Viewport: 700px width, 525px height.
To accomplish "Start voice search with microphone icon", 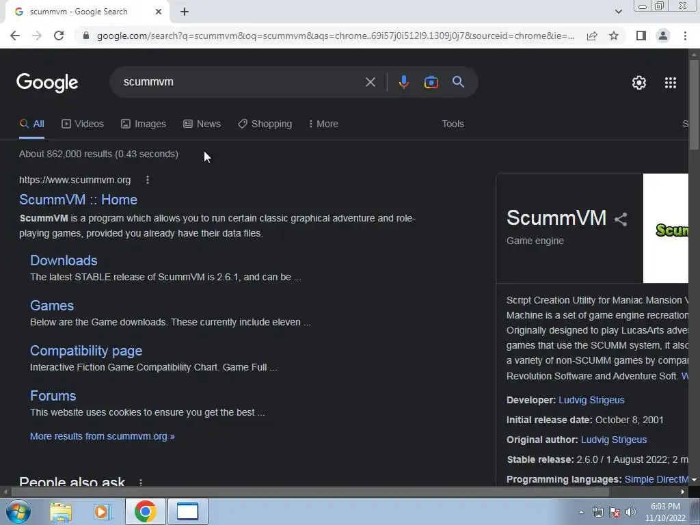I will tap(403, 82).
